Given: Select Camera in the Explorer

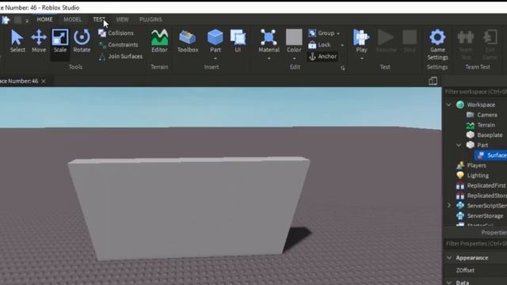Looking at the screenshot, I should pos(487,115).
